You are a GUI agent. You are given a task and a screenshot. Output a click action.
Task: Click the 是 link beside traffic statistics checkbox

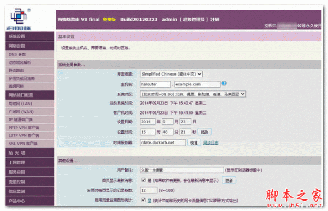pyautogui.click(x=149, y=201)
